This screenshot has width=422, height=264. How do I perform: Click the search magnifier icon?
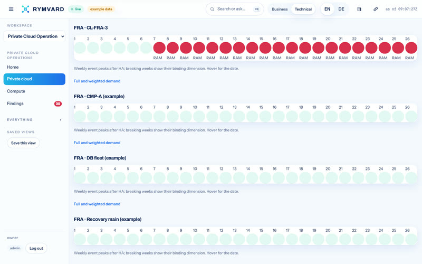[x=212, y=9]
